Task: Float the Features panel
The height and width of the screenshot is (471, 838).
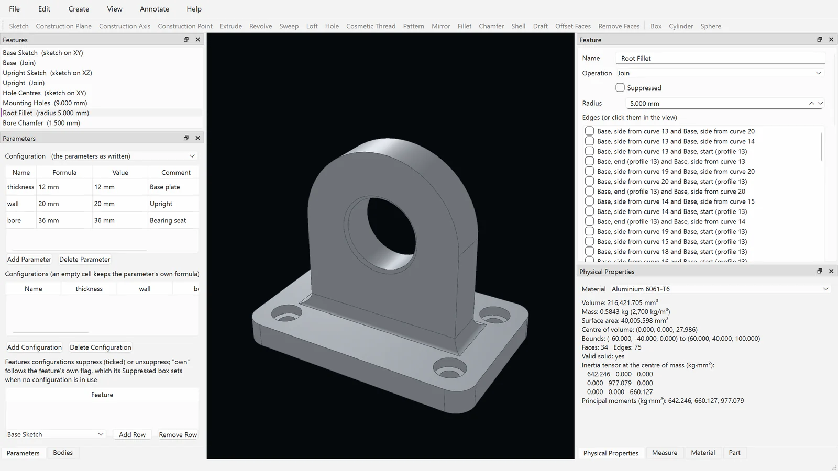Action: coord(186,40)
